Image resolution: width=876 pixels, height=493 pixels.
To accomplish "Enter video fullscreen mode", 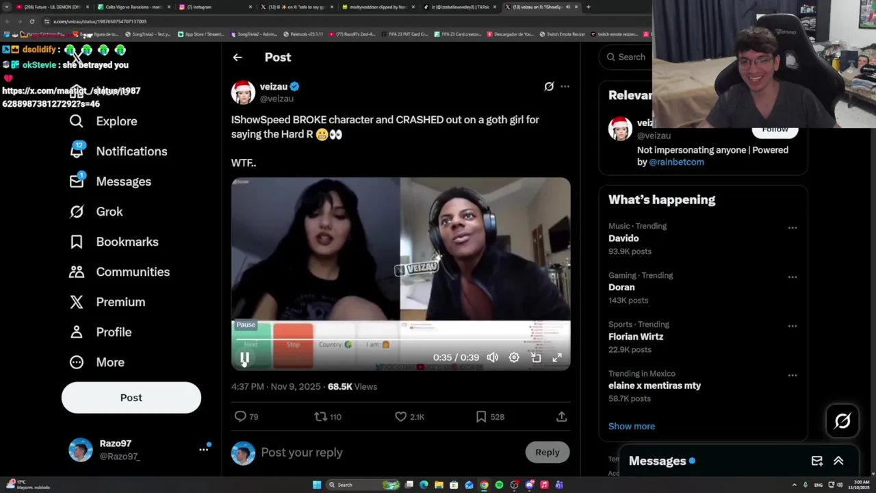I will (x=557, y=357).
